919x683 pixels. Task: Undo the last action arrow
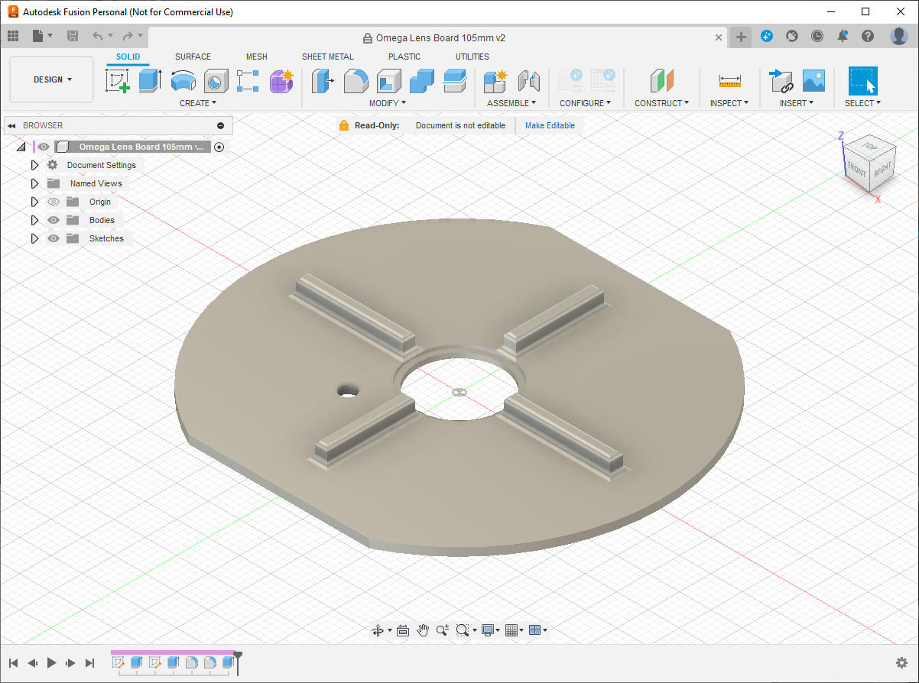(x=97, y=36)
